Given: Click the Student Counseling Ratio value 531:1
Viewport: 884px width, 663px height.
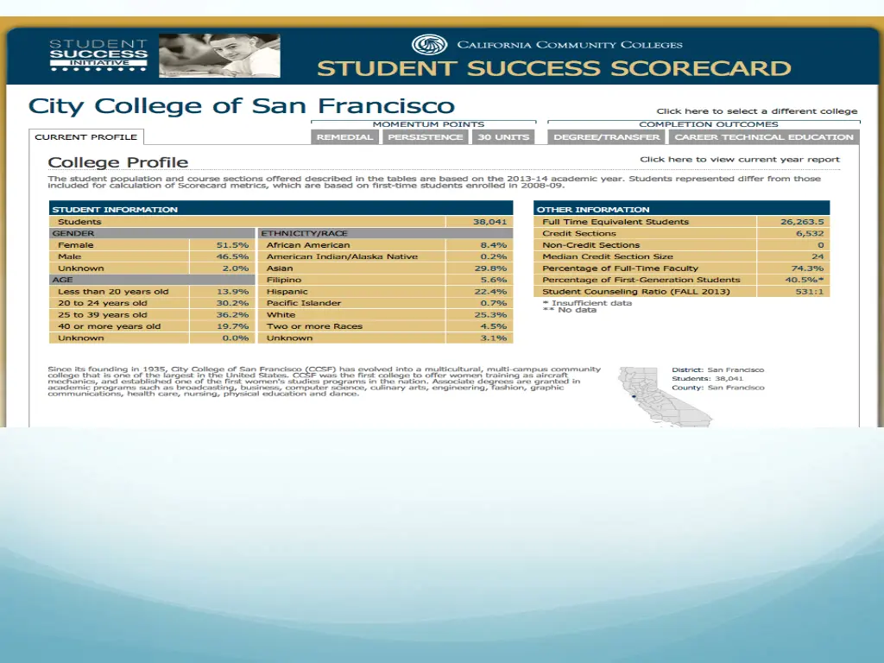Looking at the screenshot, I should click(x=810, y=292).
